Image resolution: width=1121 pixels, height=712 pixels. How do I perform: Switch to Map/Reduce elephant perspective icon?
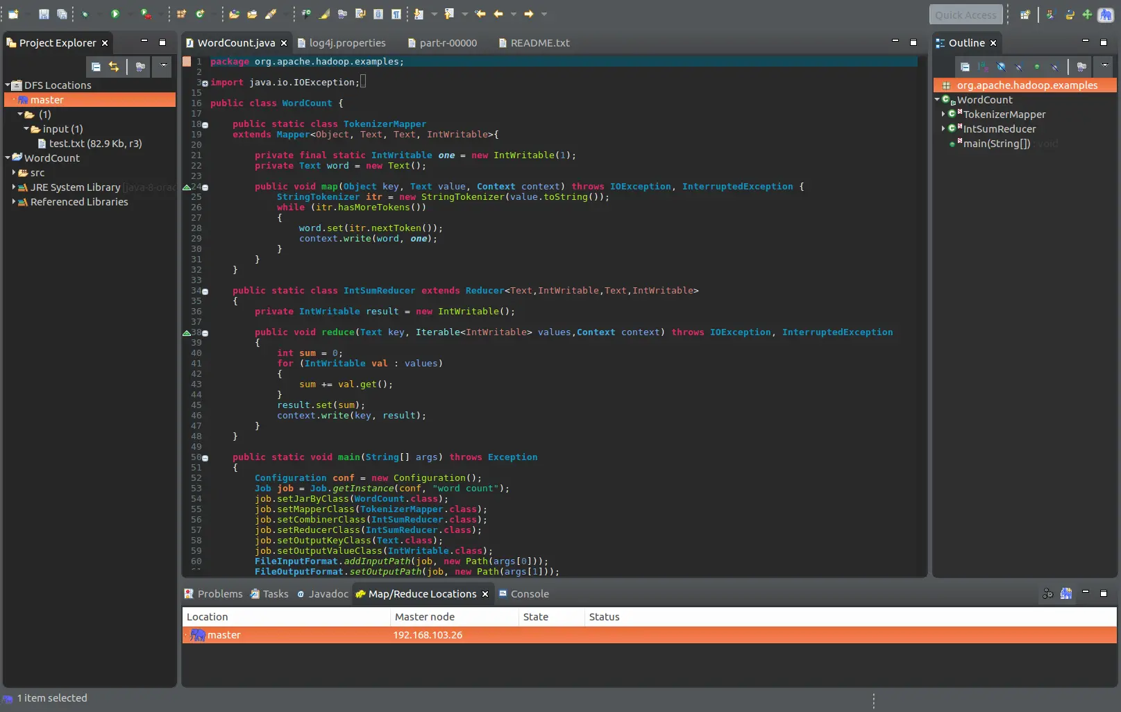(1106, 15)
